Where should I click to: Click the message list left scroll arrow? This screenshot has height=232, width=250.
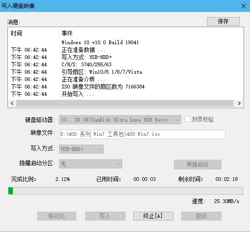click(x=12, y=103)
